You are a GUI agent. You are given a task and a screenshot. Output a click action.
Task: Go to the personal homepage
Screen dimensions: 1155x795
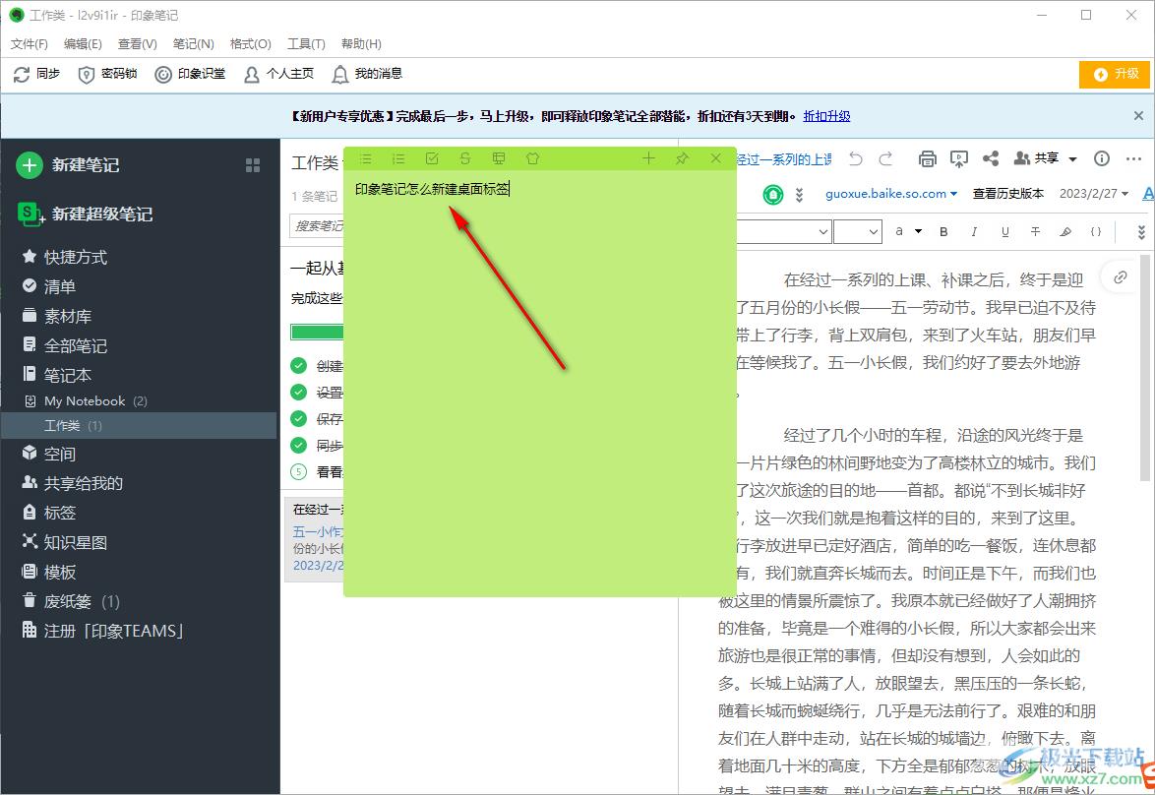(278, 74)
